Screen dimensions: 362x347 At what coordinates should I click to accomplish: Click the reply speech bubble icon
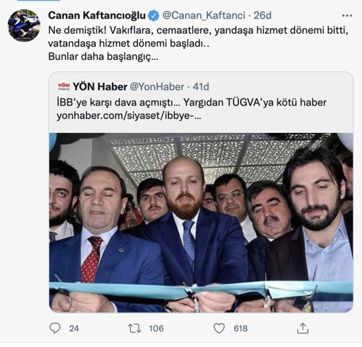pyautogui.click(x=55, y=328)
